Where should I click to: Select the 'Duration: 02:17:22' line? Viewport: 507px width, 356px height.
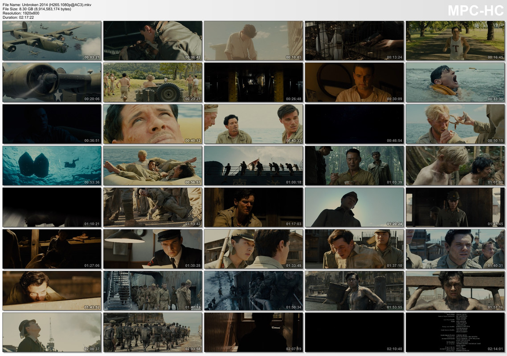18,17
